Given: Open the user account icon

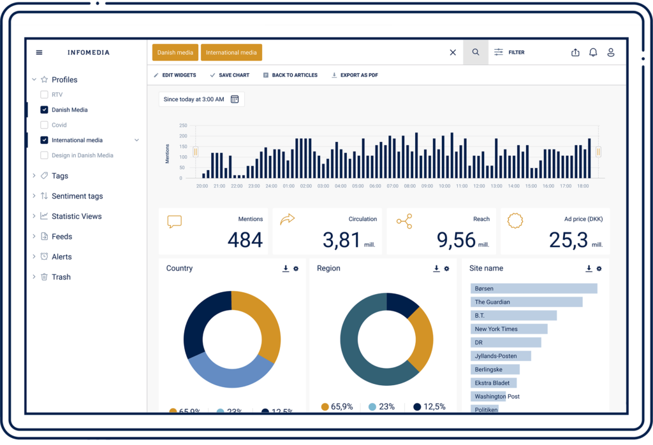Looking at the screenshot, I should (610, 52).
